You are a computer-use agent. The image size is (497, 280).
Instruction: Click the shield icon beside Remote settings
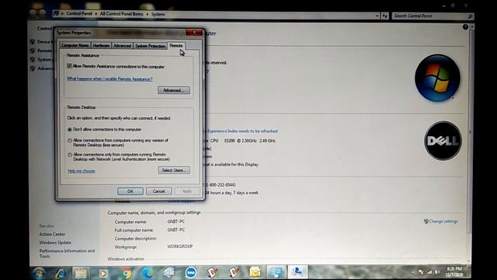tap(33, 51)
